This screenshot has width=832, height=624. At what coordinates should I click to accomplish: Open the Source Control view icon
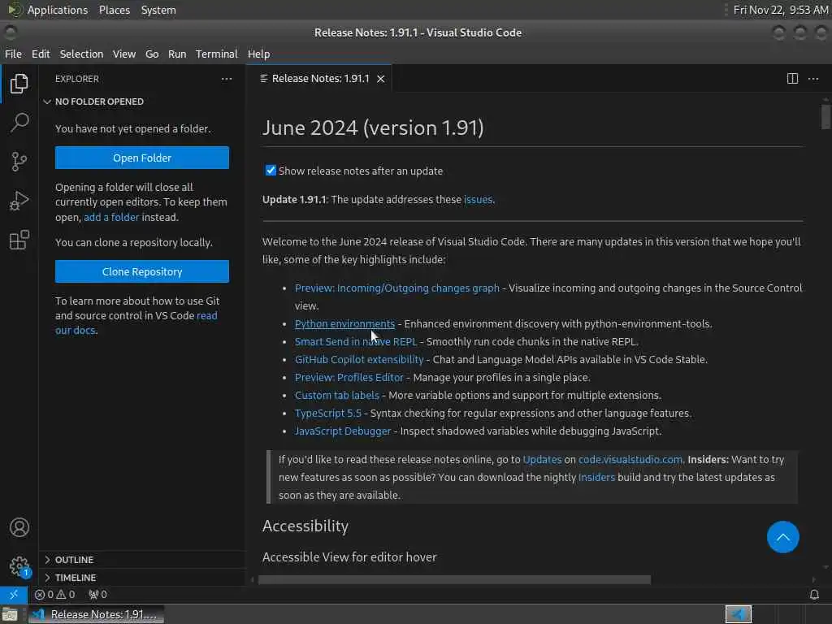[19, 162]
